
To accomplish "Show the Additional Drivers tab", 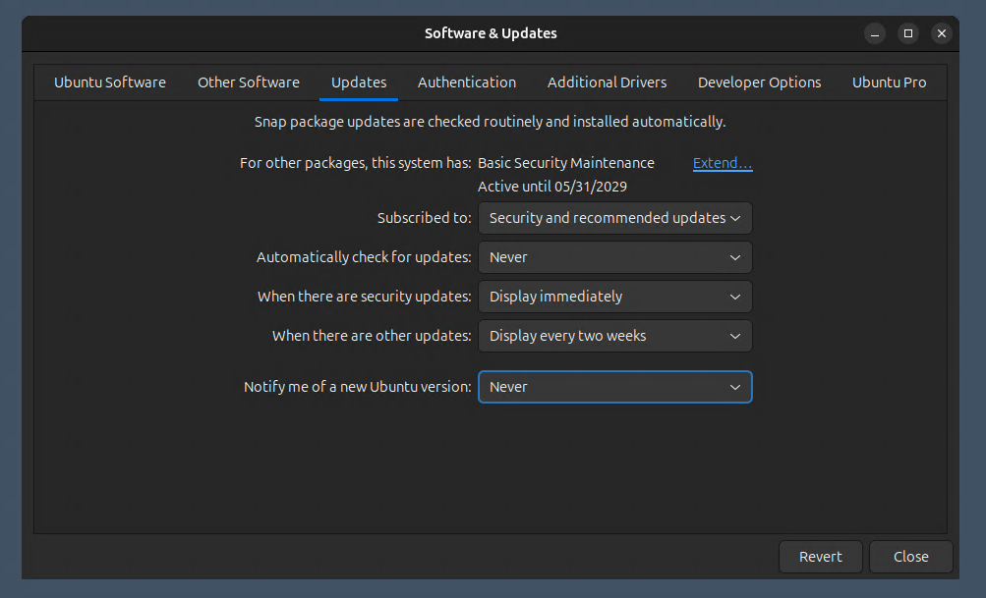I will pyautogui.click(x=607, y=82).
